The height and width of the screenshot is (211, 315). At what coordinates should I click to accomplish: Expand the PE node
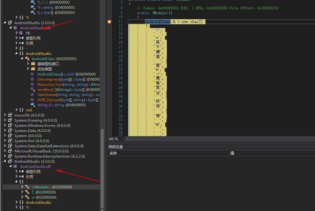[17, 33]
